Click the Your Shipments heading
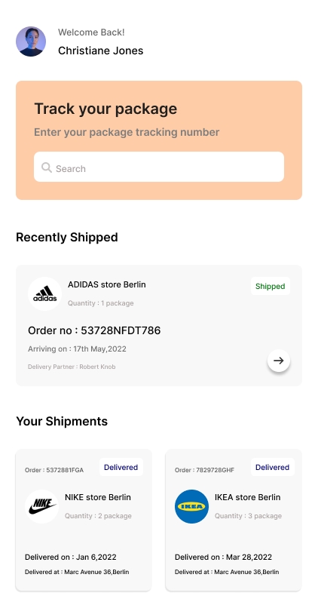The height and width of the screenshot is (602, 318). coord(62,421)
